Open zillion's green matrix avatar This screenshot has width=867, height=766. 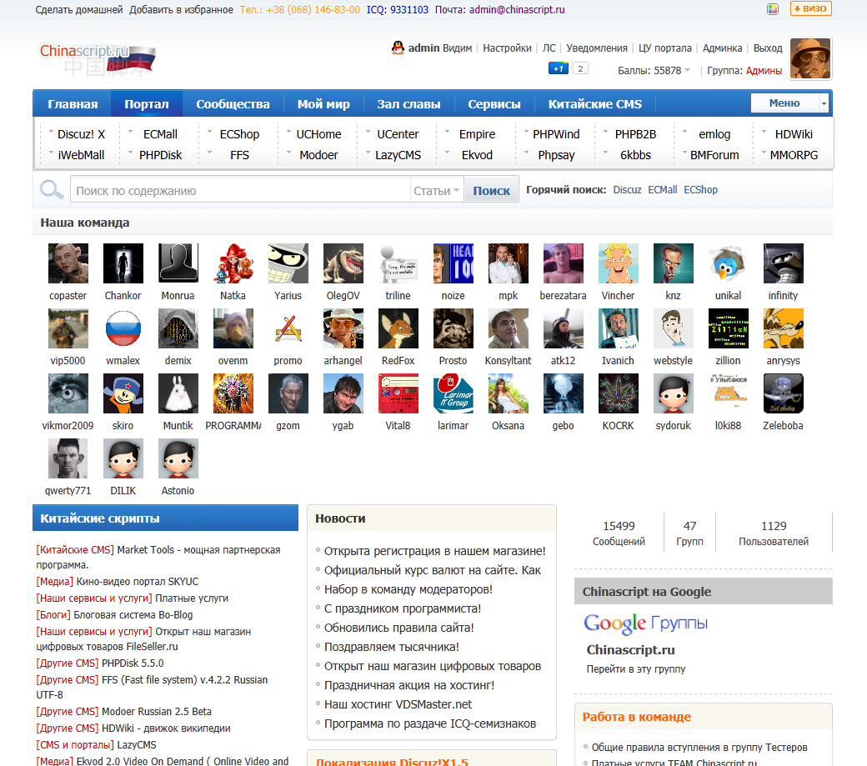pyautogui.click(x=728, y=328)
